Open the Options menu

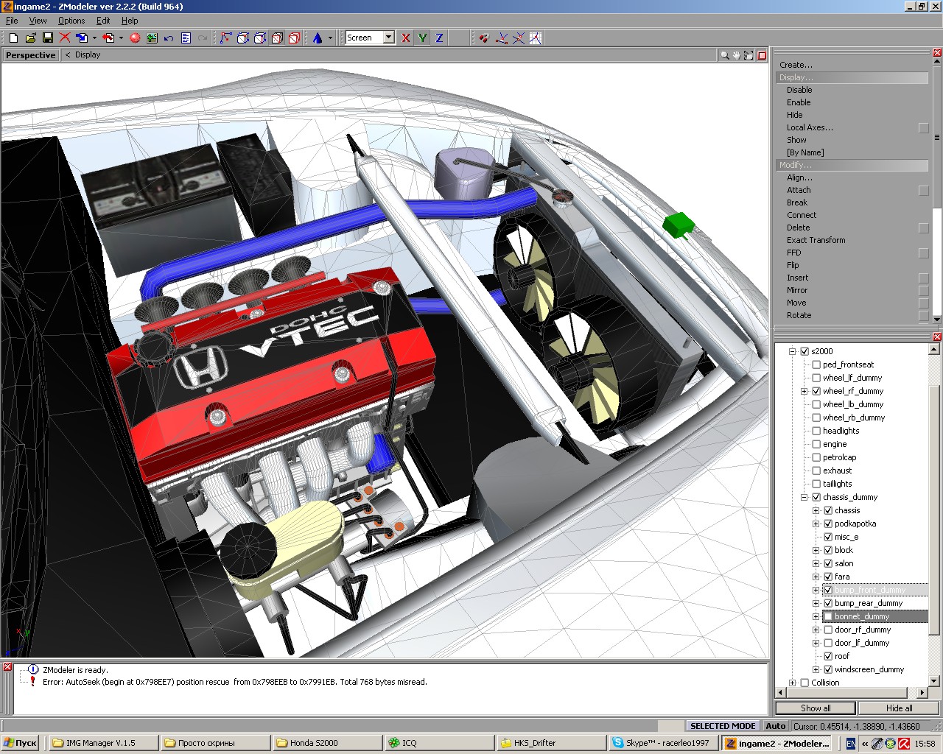point(71,21)
